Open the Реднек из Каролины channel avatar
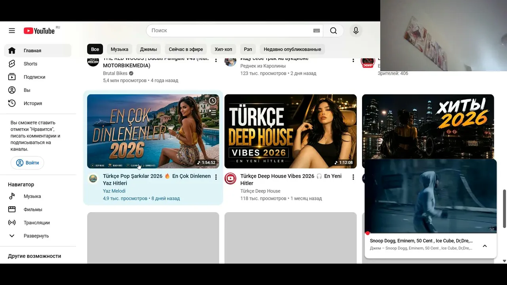This screenshot has height=285, width=507. tap(231, 61)
